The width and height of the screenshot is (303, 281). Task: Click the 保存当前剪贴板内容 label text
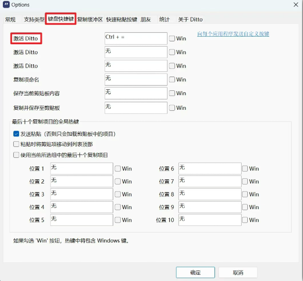36,93
